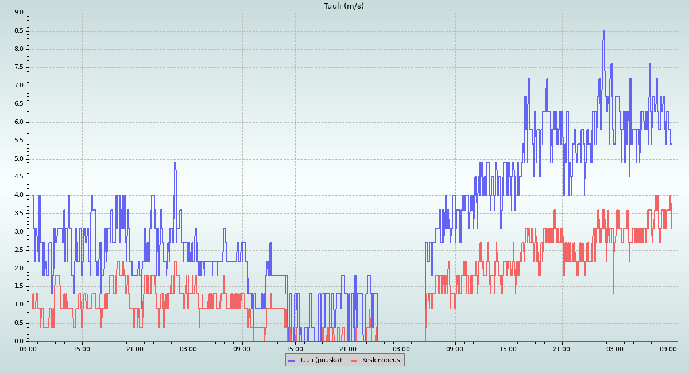This screenshot has width=689, height=373.
Task: Click the 9.0 value on the y-axis
Action: click(18, 12)
